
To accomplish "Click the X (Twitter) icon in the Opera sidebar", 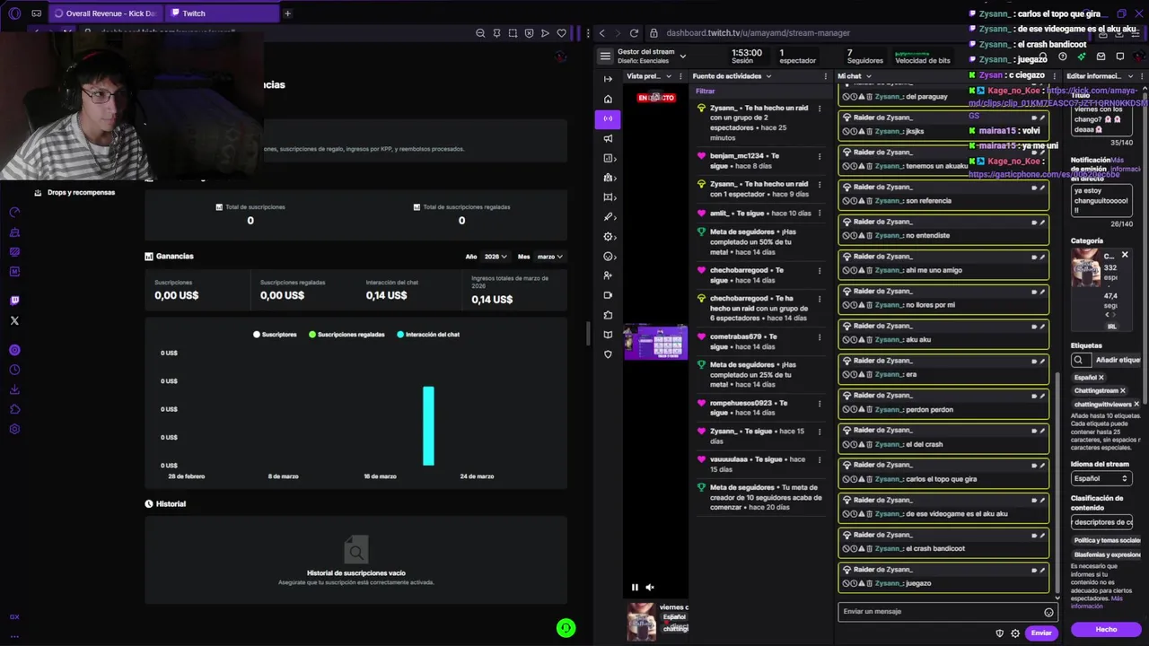I will (x=14, y=320).
